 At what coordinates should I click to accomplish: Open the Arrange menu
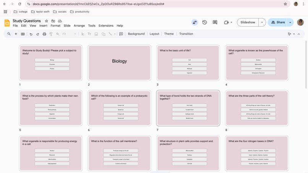pyautogui.click(x=79, y=26)
